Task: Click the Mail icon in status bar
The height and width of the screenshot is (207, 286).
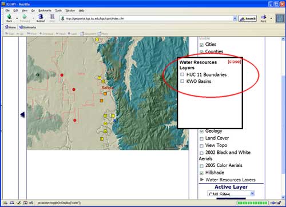Action: 12,203
